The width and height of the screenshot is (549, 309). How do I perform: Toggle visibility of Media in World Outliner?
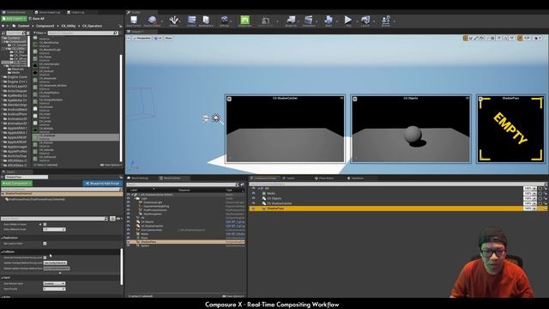click(128, 233)
